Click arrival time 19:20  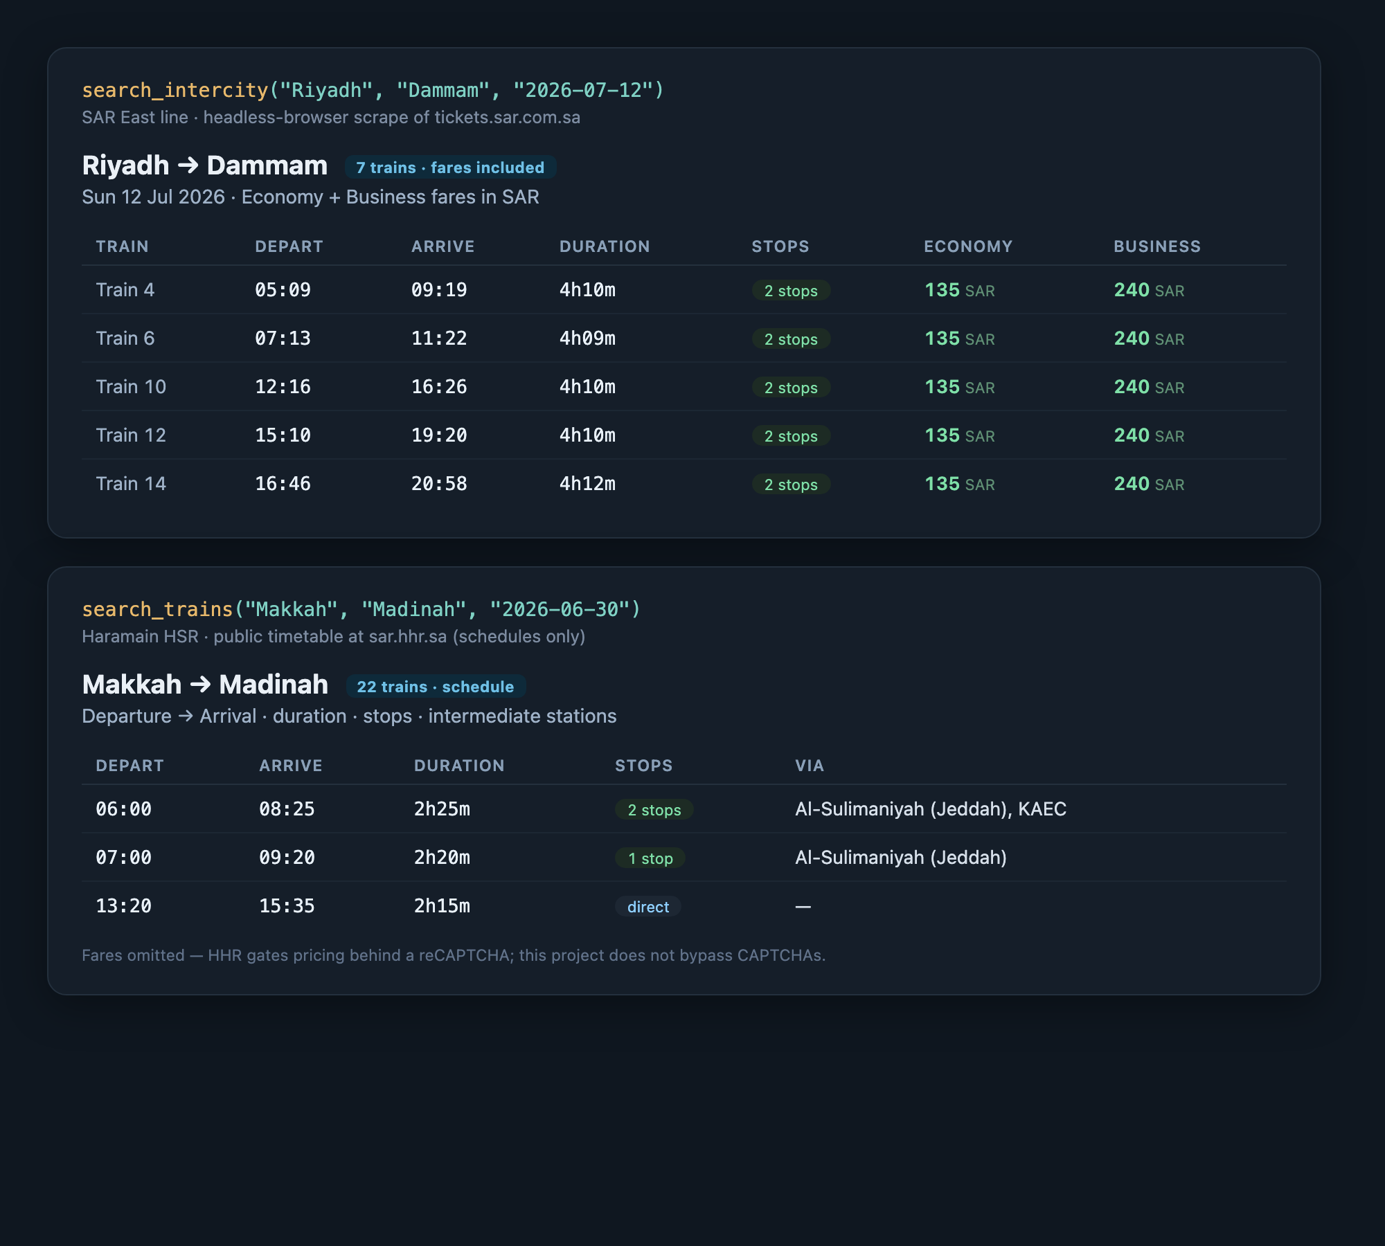439,435
